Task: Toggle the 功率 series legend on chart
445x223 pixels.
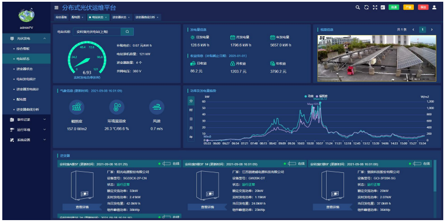Action: point(309,96)
